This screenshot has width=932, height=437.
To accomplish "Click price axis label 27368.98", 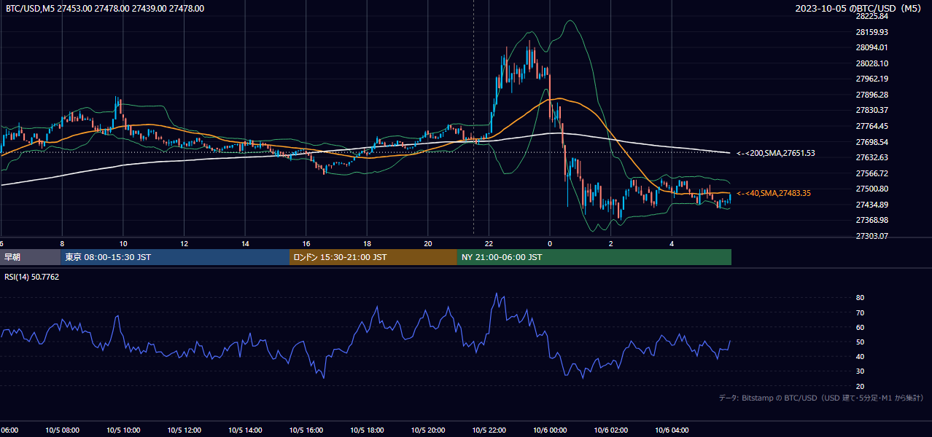I will (x=871, y=220).
